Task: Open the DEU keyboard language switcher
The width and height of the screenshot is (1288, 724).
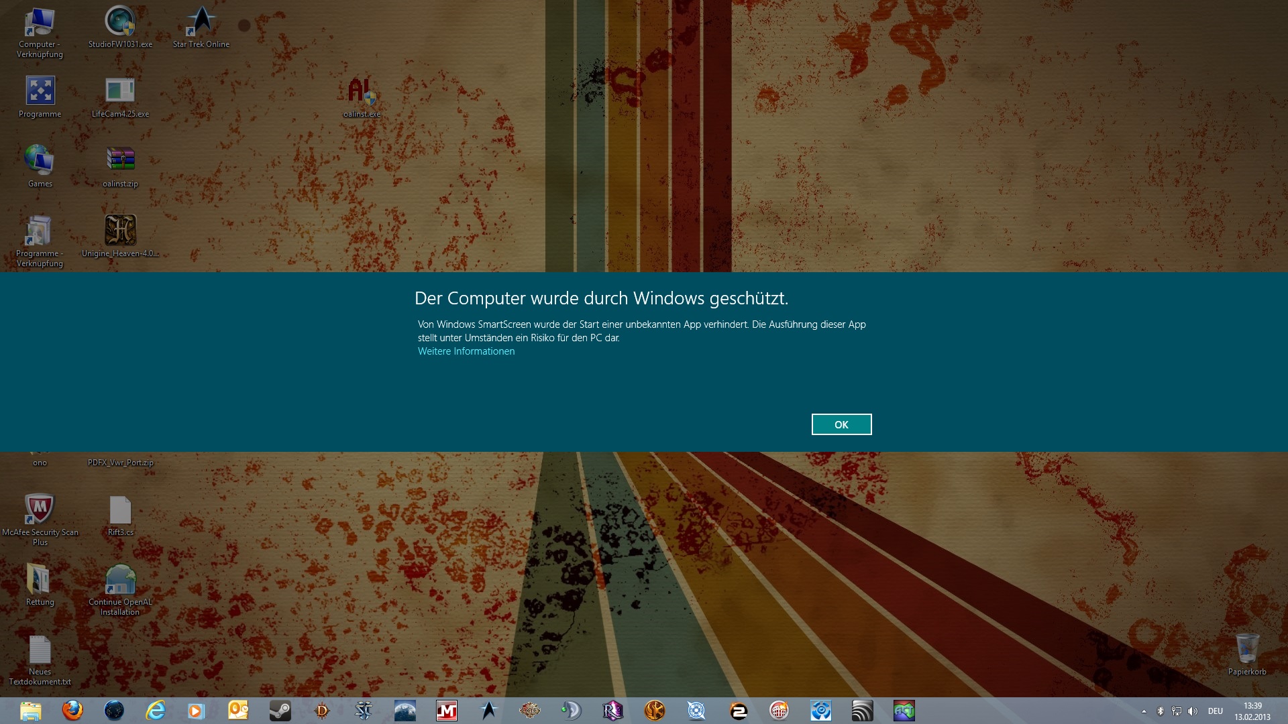Action: click(1215, 711)
